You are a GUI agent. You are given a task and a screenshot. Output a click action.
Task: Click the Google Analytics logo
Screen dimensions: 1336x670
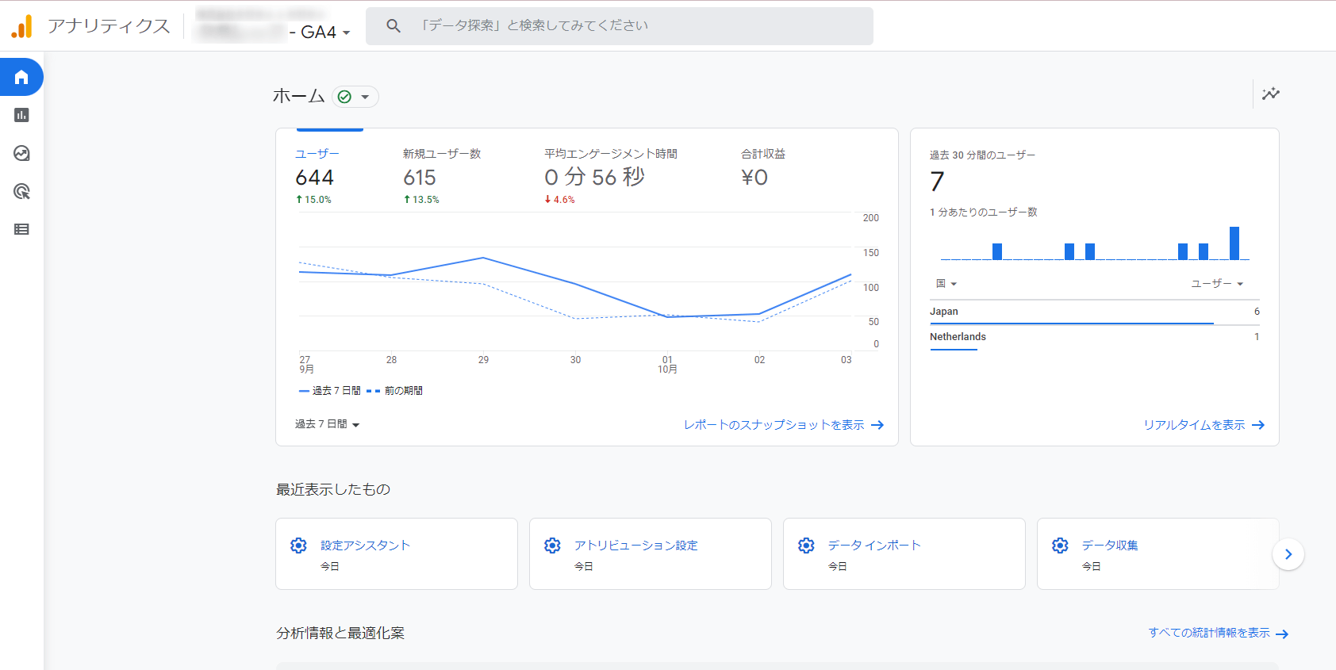22,26
